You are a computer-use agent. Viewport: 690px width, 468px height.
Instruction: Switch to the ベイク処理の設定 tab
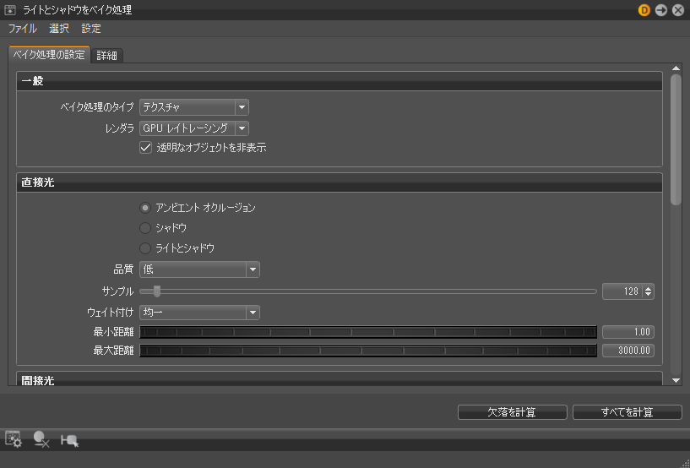[x=49, y=55]
